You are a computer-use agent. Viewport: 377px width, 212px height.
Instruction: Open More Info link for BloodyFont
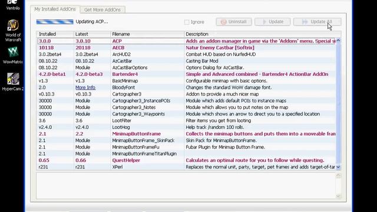point(85,88)
